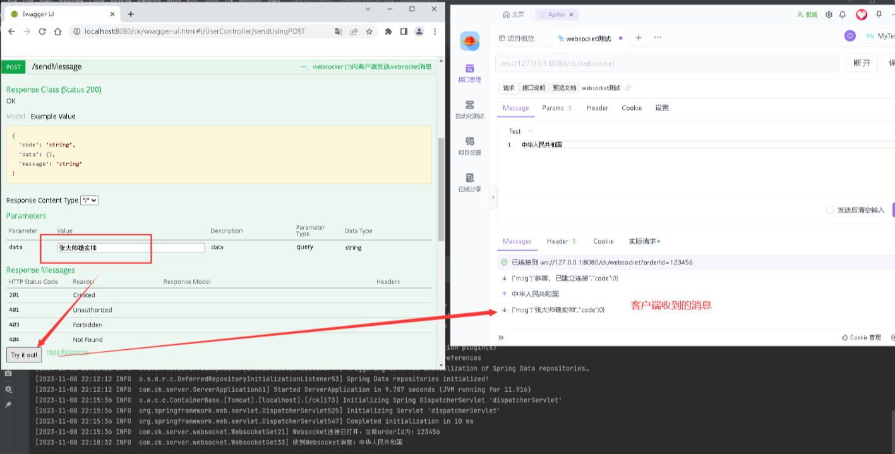
Task: Open the 实际请求 tab
Action: click(x=644, y=241)
